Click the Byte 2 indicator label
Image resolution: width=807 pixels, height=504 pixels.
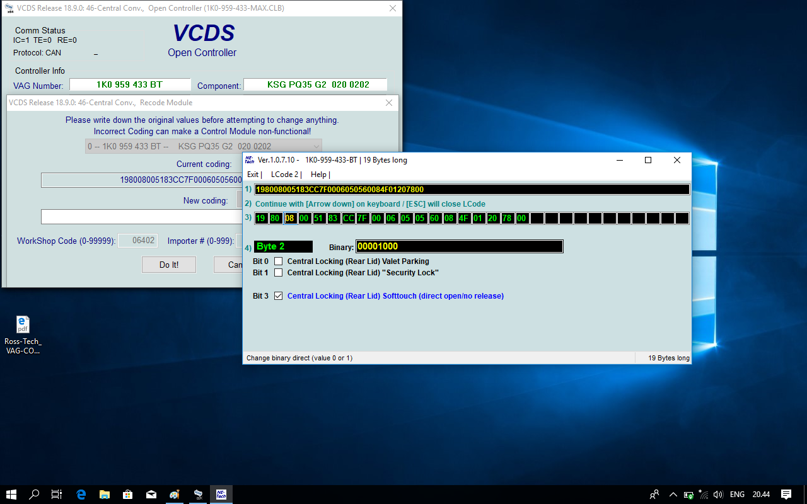point(284,246)
